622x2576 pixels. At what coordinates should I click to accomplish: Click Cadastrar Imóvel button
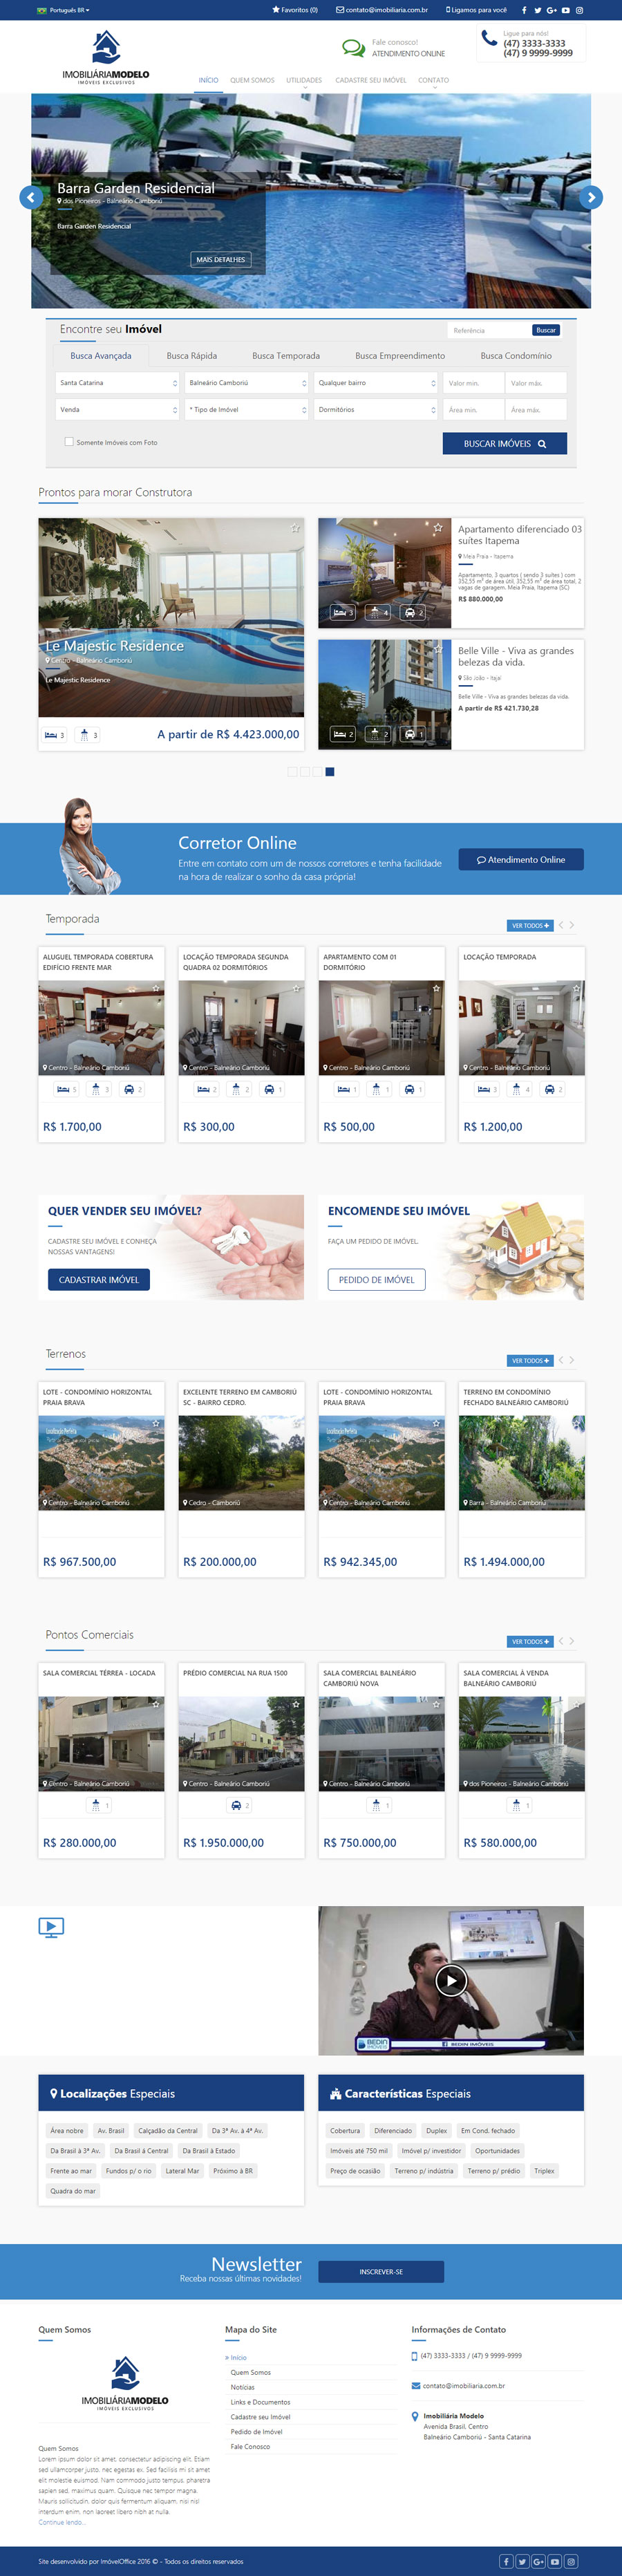pos(98,1279)
